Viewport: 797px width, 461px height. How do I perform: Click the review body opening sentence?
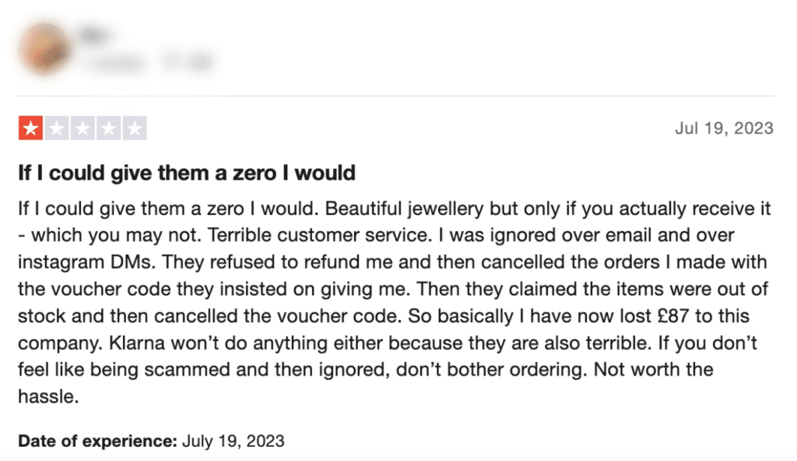[x=169, y=209]
